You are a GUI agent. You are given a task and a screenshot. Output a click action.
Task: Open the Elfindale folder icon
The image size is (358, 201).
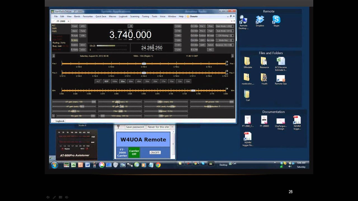pyautogui.click(x=247, y=61)
